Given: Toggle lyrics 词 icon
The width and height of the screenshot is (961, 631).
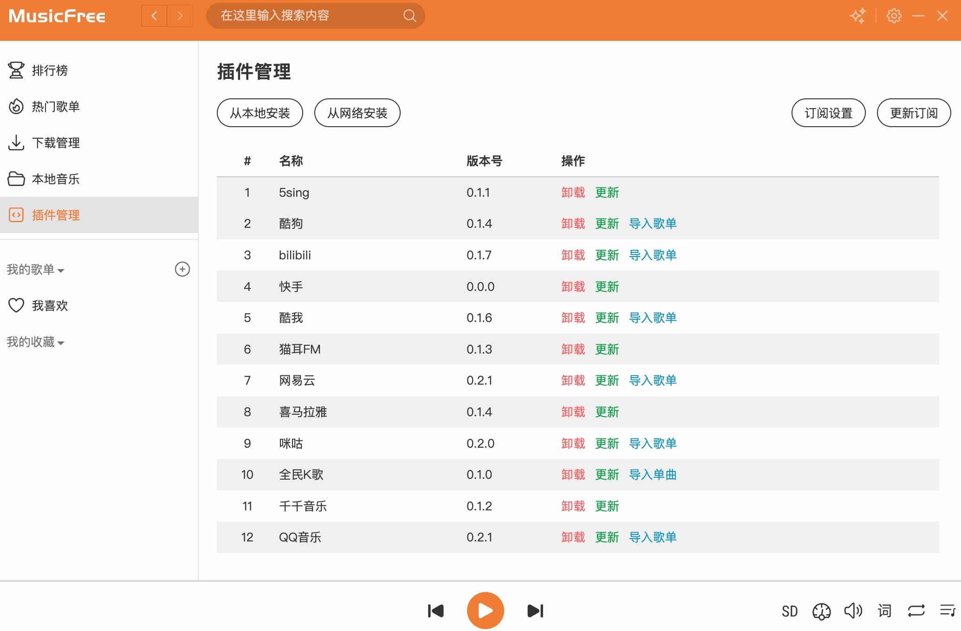Looking at the screenshot, I should click(885, 611).
